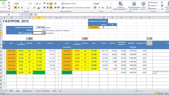Click Удалить delete cells button
This screenshot has height=95, width=169.
[x=153, y=6]
